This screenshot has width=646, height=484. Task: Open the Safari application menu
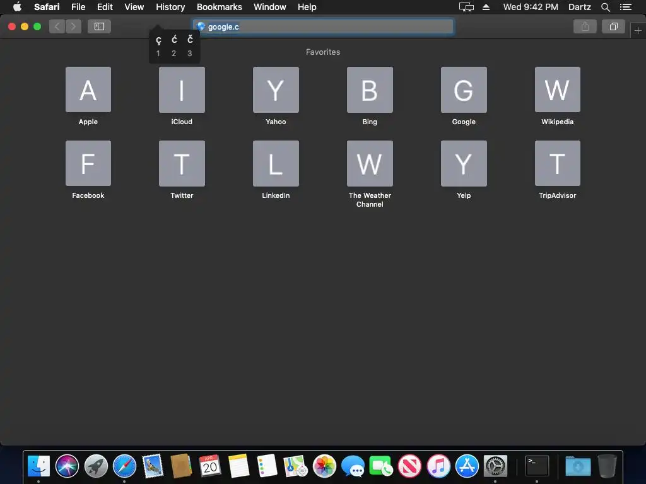tap(47, 7)
